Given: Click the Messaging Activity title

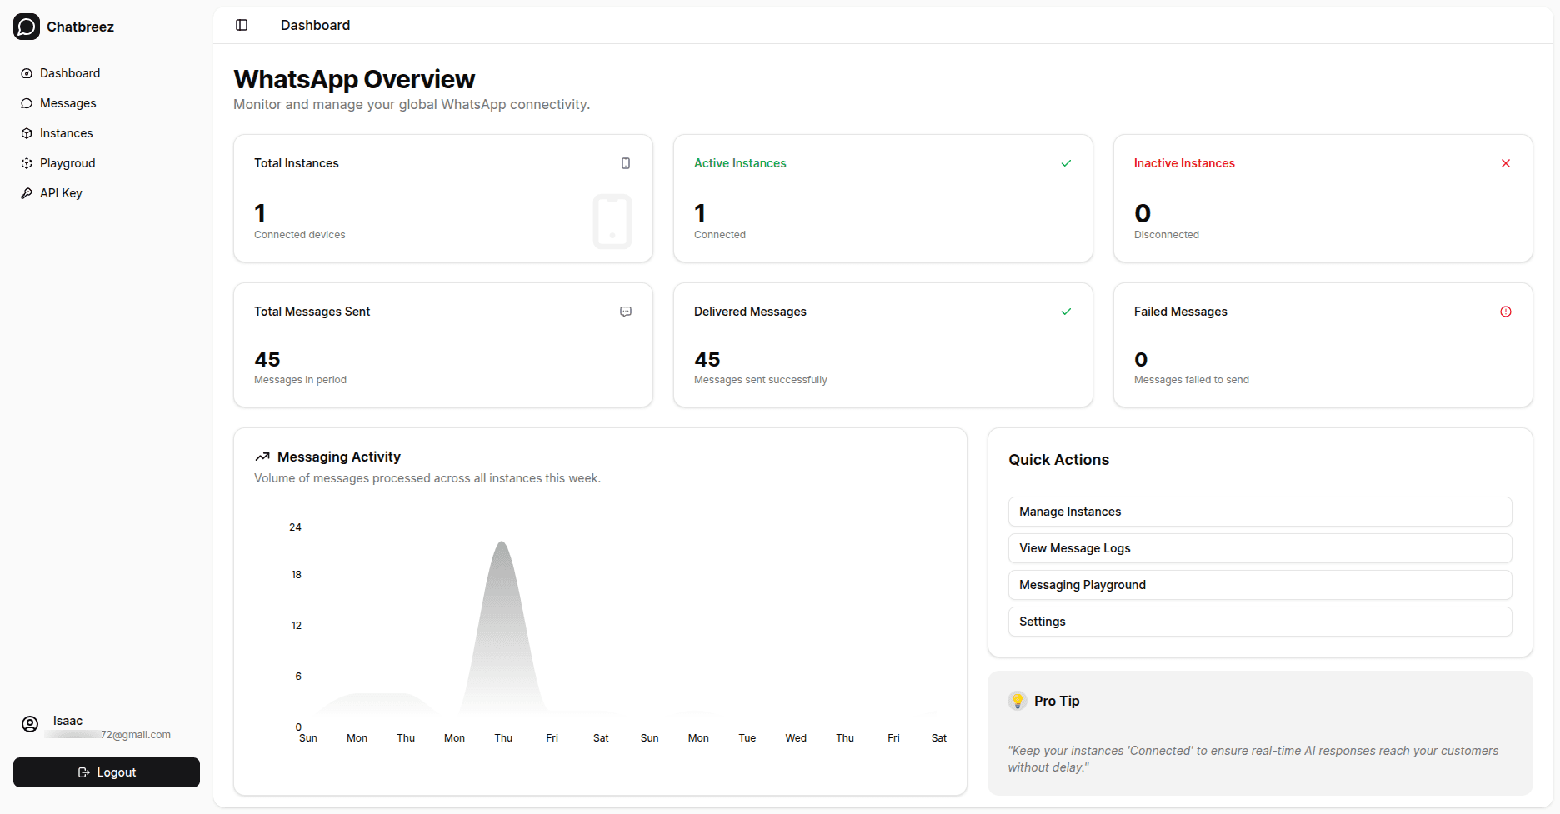Looking at the screenshot, I should (x=339, y=457).
